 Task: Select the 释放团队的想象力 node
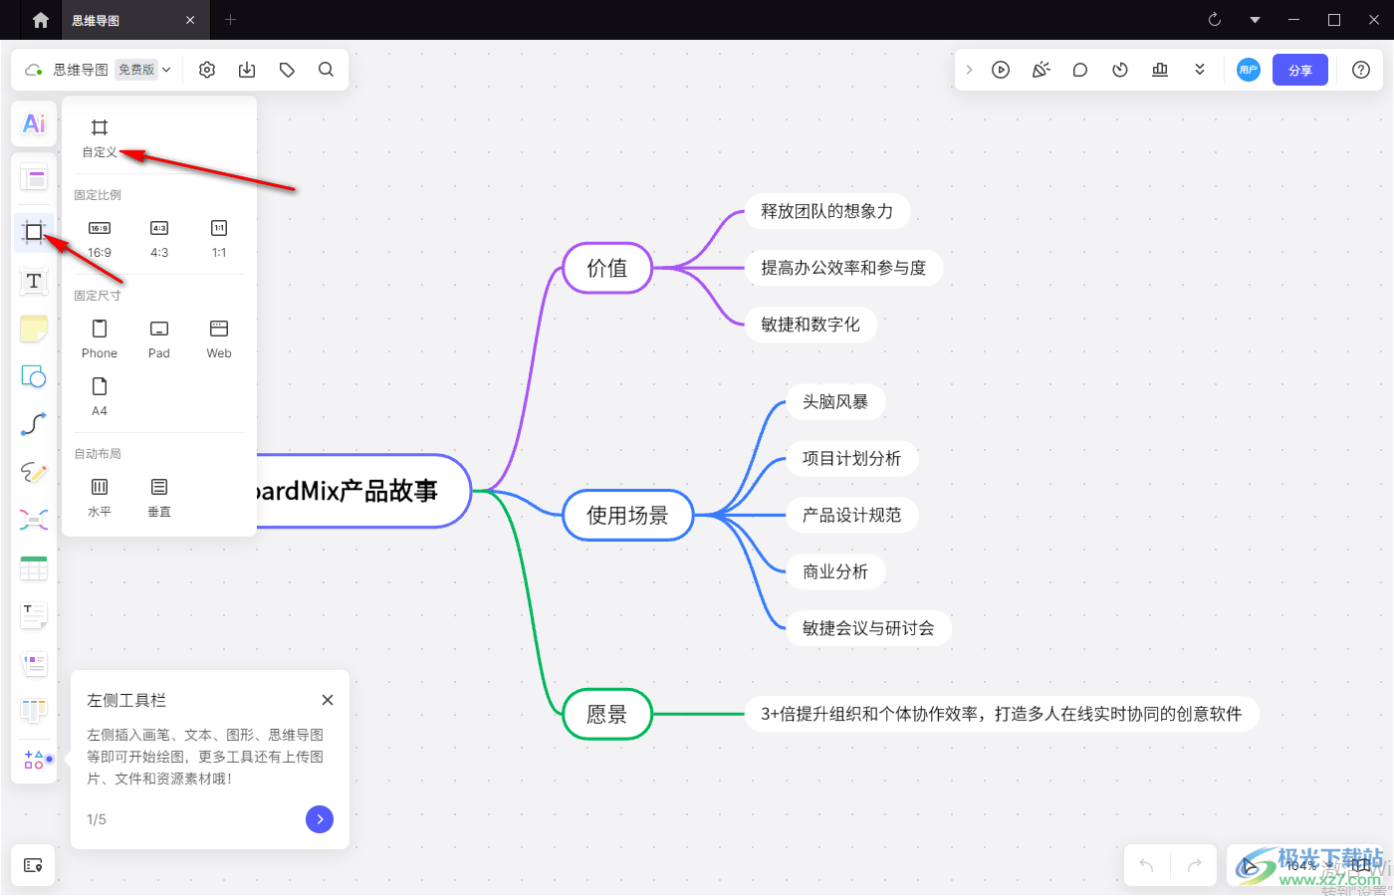[x=827, y=211]
